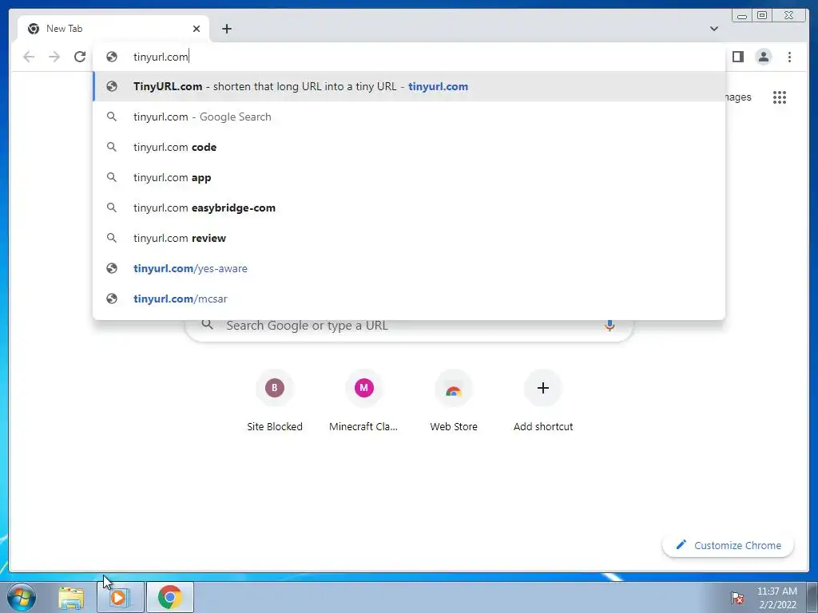The image size is (818, 613).
Task: Select the tinyurl.com app suggestion
Action: click(x=409, y=177)
